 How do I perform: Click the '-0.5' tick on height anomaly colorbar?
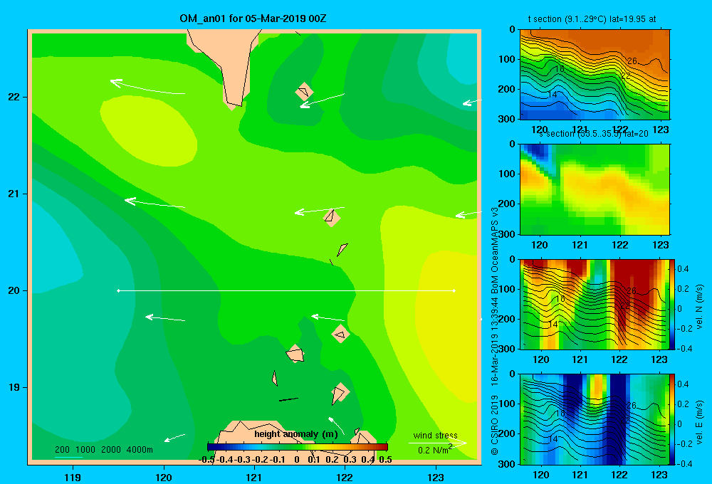[206, 460]
